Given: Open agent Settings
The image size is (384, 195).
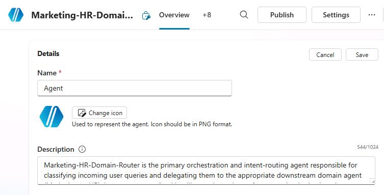Looking at the screenshot, I should pos(336,15).
